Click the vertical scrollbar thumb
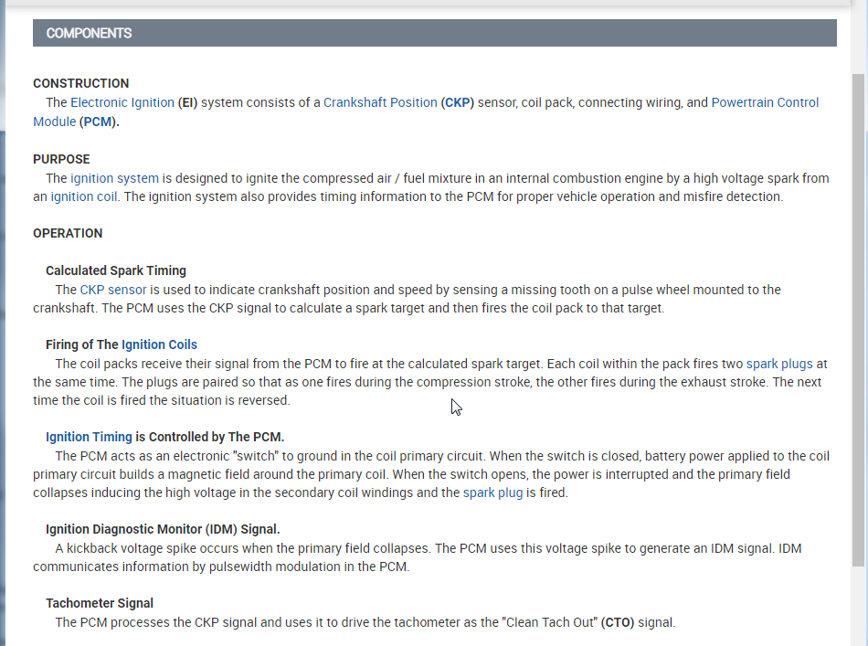 [859, 320]
